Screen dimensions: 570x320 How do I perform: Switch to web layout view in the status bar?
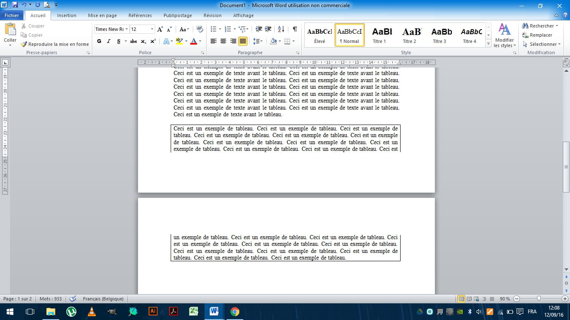[x=477, y=299]
